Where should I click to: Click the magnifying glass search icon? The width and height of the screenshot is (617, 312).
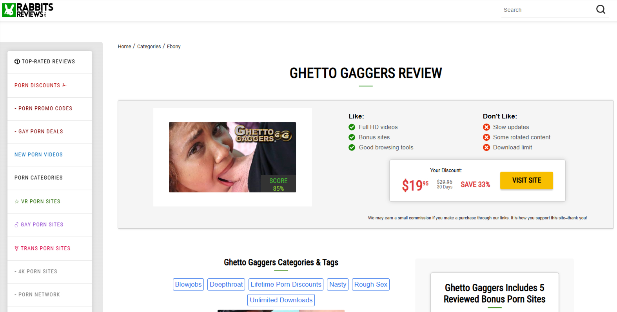601,9
